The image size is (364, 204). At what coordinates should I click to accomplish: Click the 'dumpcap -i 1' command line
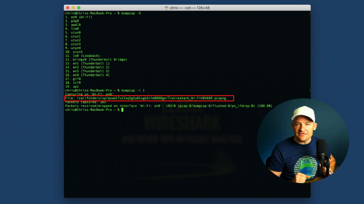tap(105, 90)
